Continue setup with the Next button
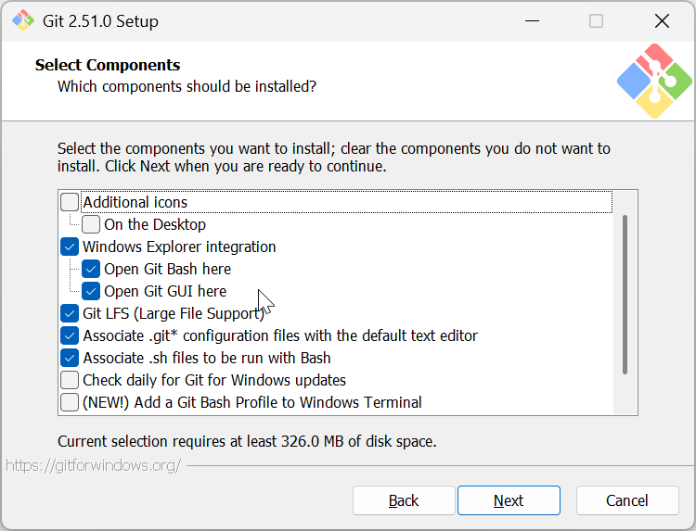Screen dimensions: 696x531 pyautogui.click(x=509, y=500)
